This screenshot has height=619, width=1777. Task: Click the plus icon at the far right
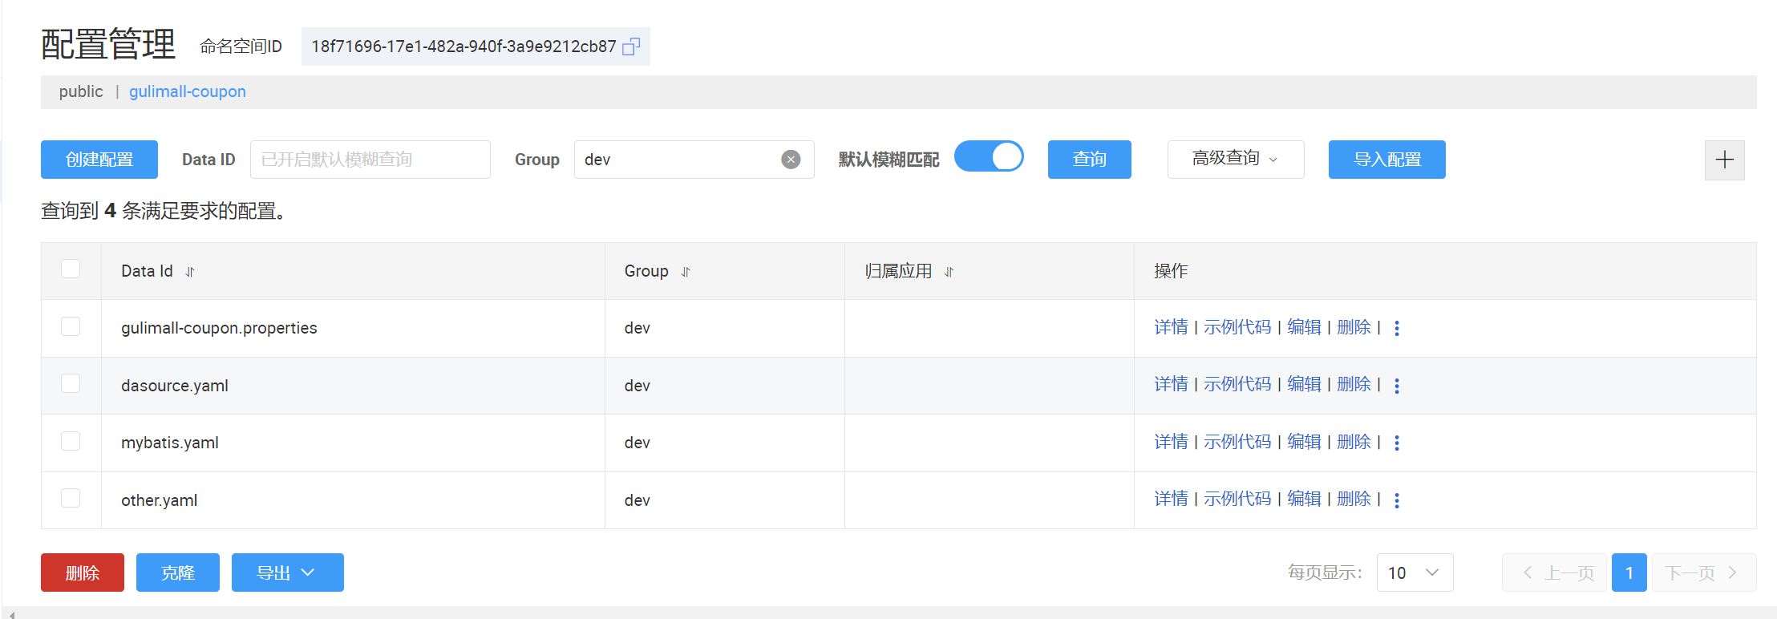click(x=1724, y=160)
